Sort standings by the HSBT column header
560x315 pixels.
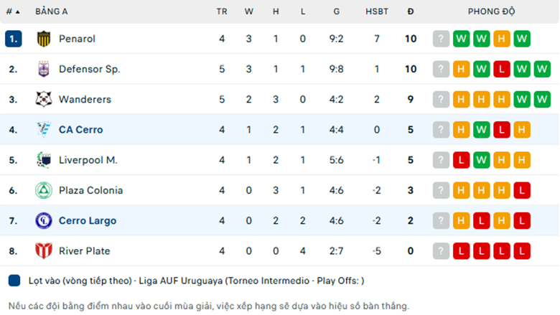pos(377,11)
